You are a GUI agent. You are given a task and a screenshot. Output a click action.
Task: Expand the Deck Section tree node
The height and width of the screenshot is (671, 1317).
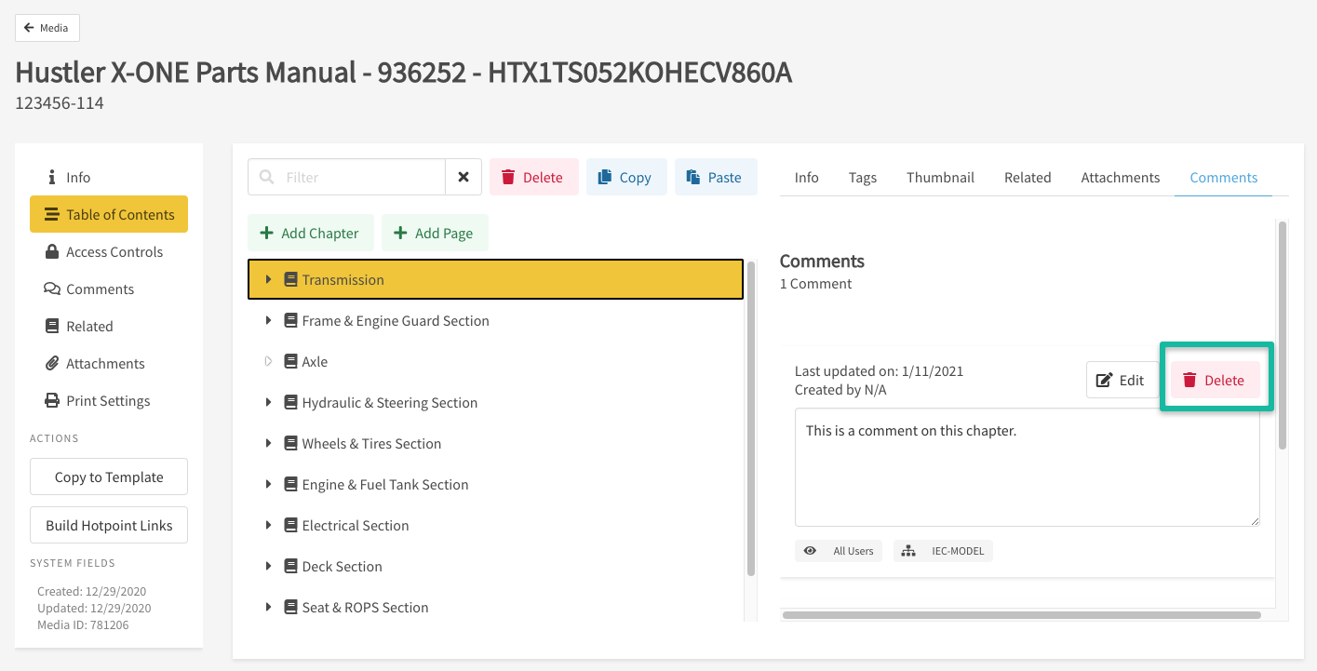click(268, 566)
